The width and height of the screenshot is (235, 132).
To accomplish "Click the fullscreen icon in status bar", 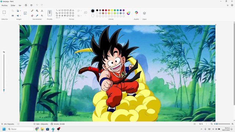I will 18,124.
